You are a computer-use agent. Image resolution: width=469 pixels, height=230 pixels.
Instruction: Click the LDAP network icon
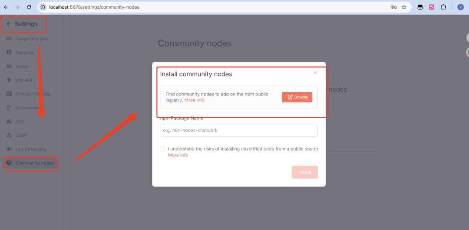click(9, 135)
